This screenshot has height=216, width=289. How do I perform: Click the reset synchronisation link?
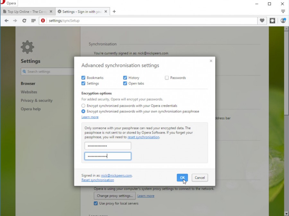[x=97, y=180]
